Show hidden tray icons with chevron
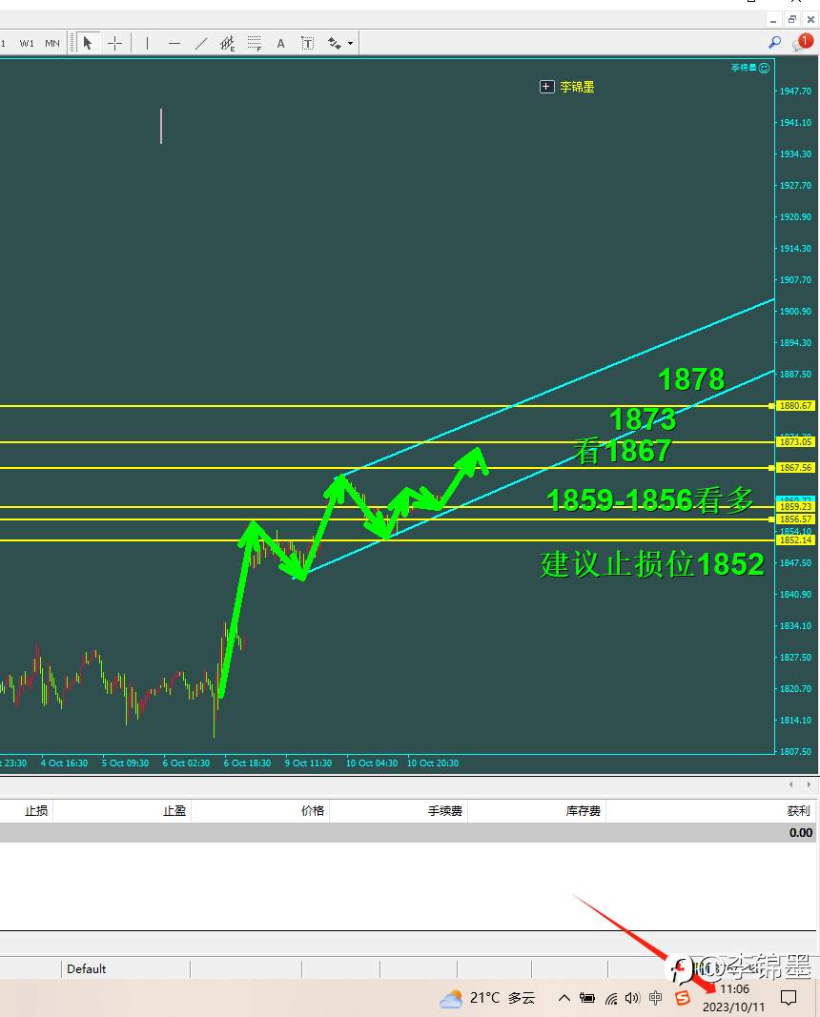Screen dimensions: 820x1017 [564, 998]
